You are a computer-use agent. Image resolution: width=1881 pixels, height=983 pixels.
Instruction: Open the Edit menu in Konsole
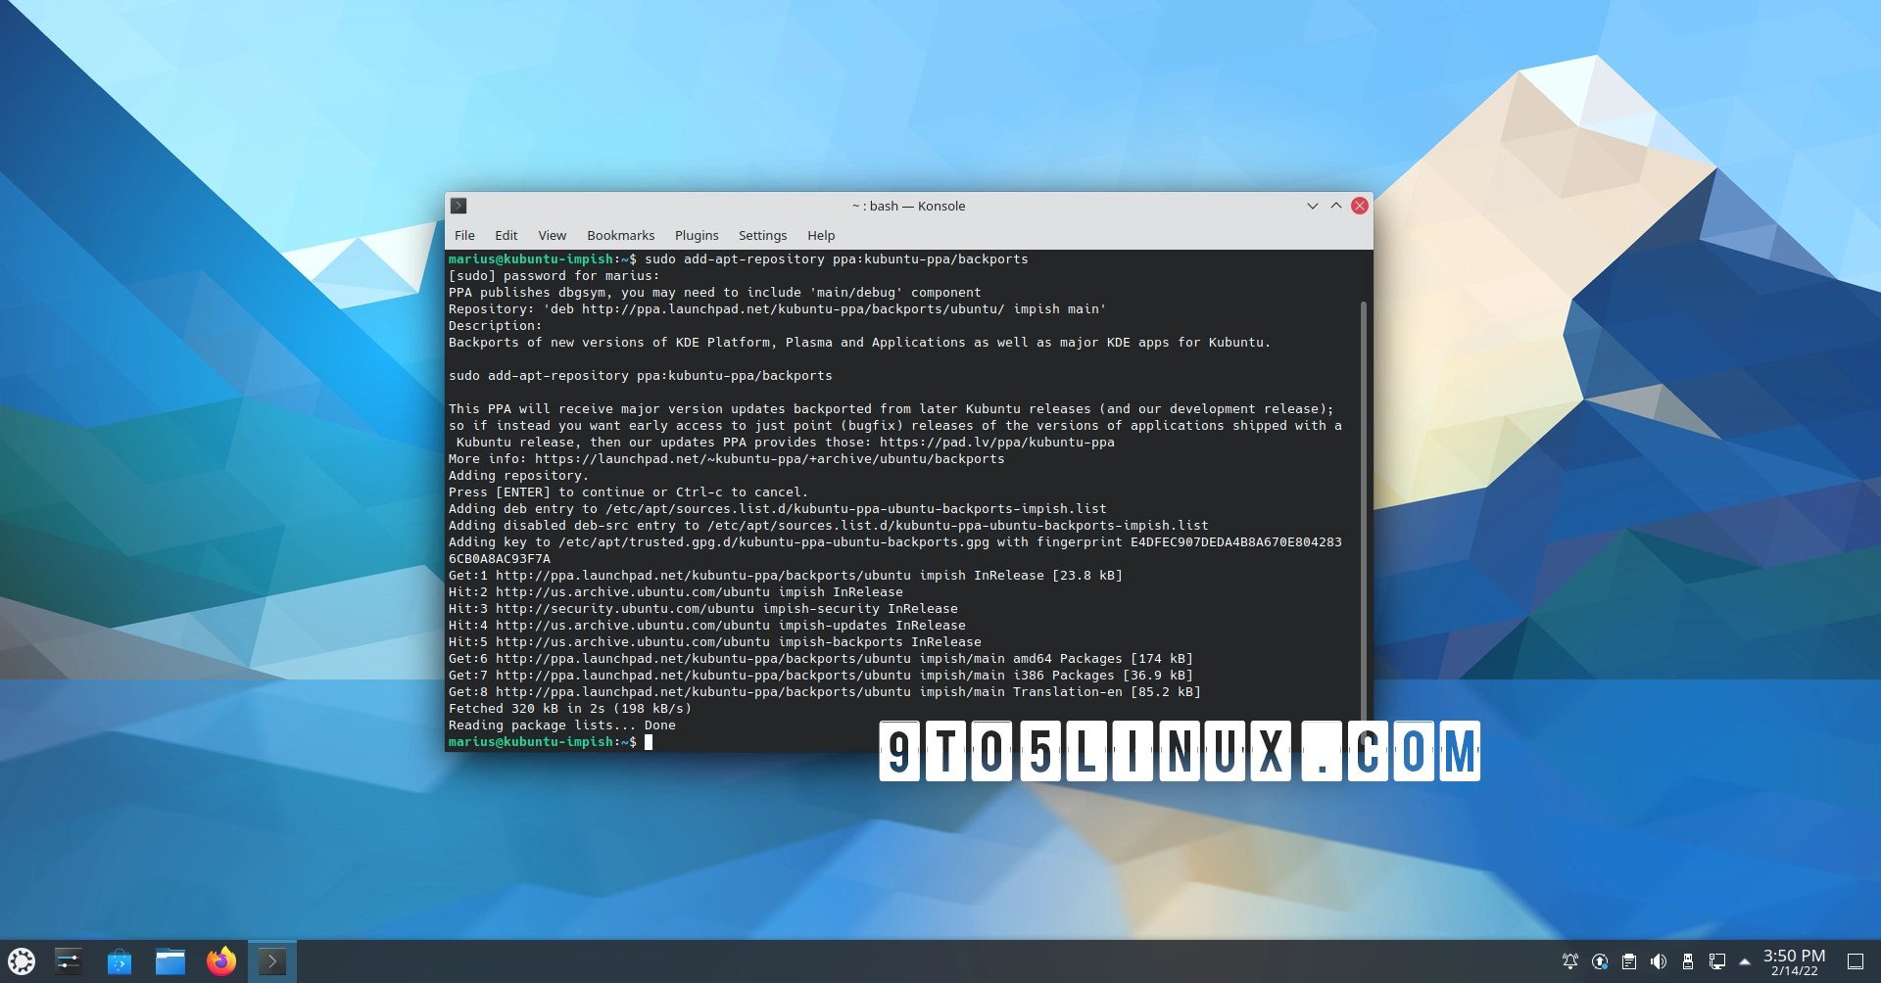point(506,236)
